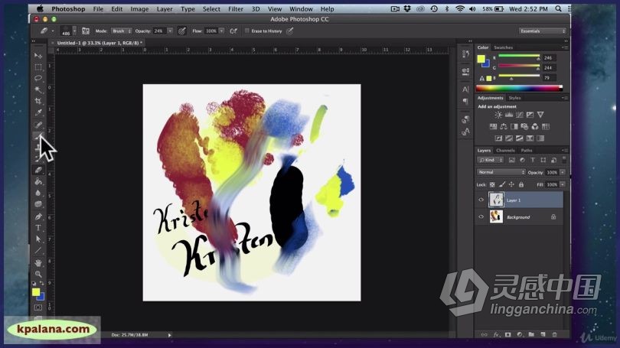Image resolution: width=620 pixels, height=348 pixels.
Task: Add a layer mask
Action: (507, 334)
